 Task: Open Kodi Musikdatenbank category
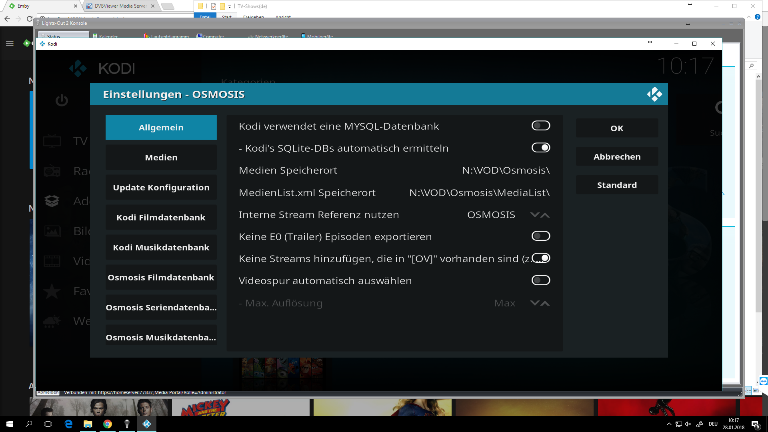pyautogui.click(x=161, y=247)
